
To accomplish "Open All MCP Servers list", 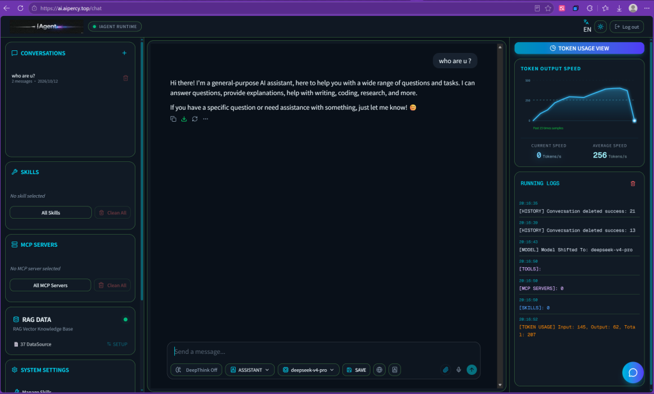I will tap(50, 285).
